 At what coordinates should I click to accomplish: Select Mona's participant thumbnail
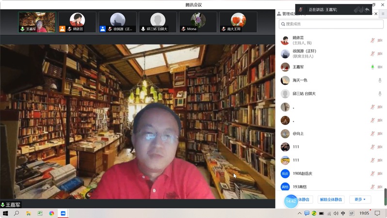[x=197, y=22]
